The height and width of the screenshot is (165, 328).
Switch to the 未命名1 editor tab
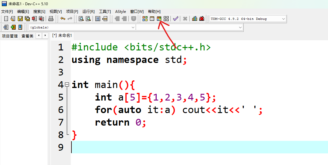pyautogui.click(x=63, y=35)
